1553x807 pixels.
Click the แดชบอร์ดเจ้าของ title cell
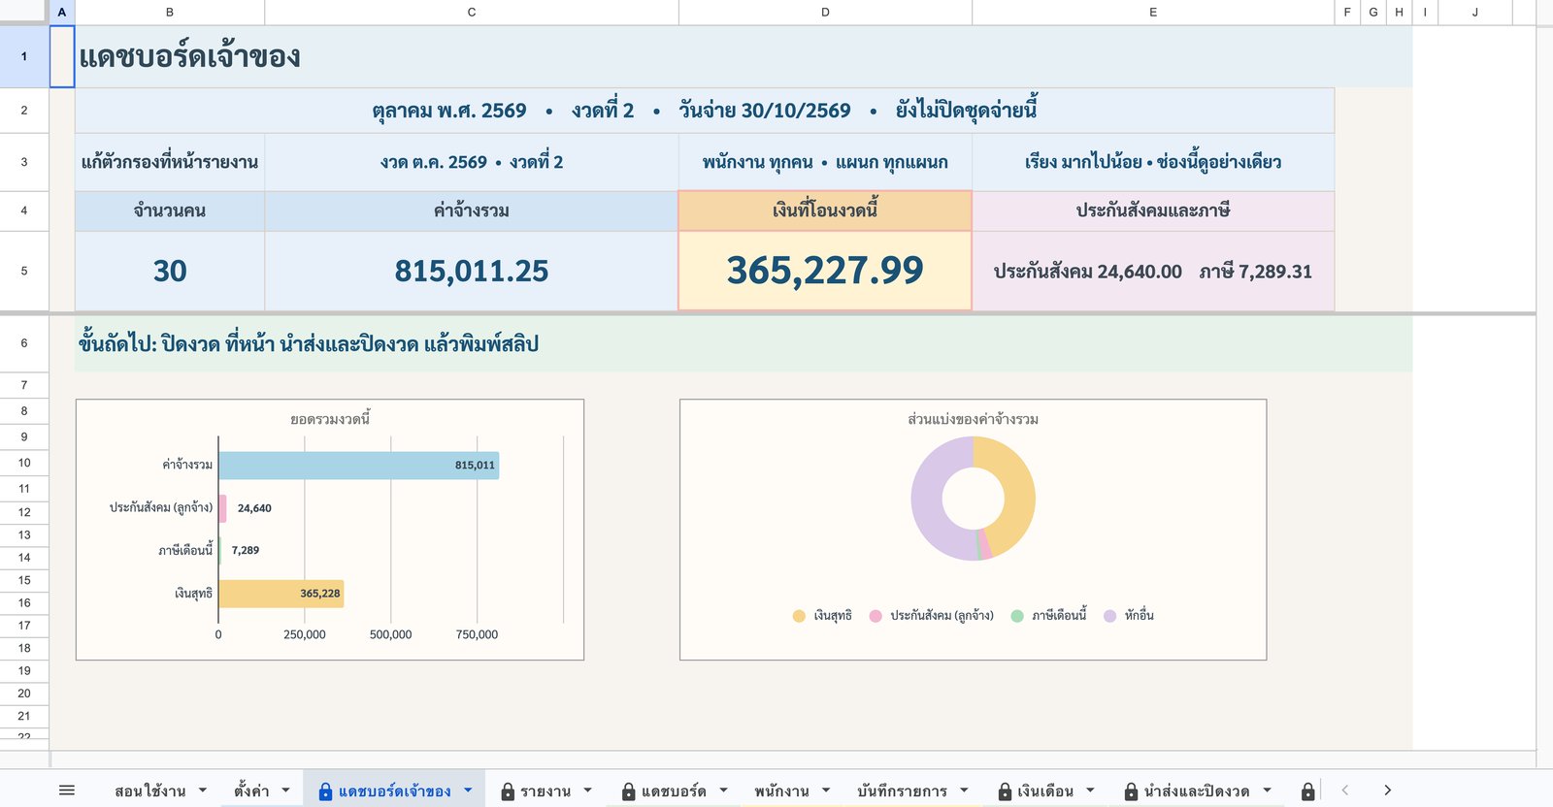click(189, 56)
